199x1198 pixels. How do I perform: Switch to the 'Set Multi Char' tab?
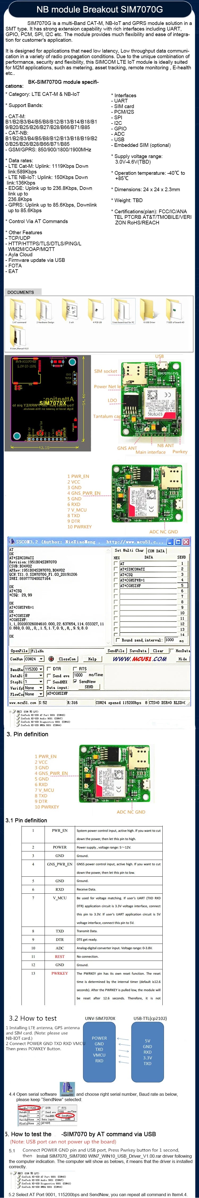(129, 550)
